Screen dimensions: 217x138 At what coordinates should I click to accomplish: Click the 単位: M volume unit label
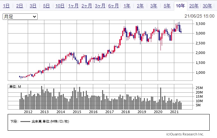pos(15,87)
